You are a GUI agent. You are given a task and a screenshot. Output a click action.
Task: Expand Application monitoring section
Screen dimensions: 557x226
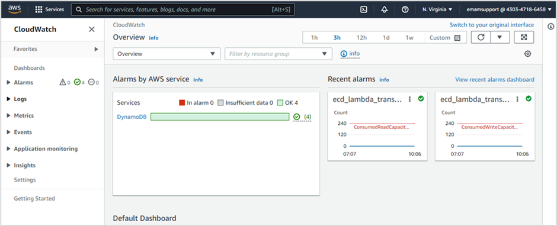tap(8, 149)
